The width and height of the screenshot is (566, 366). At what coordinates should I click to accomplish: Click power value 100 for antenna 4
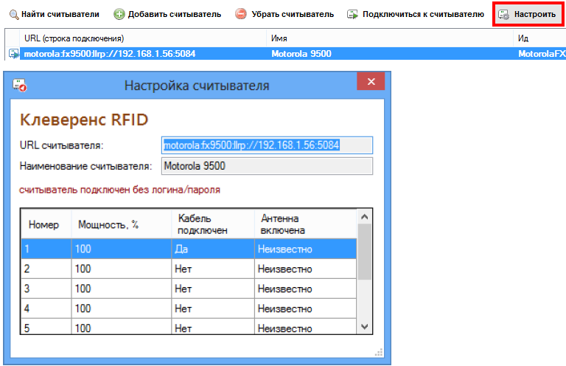(122, 308)
